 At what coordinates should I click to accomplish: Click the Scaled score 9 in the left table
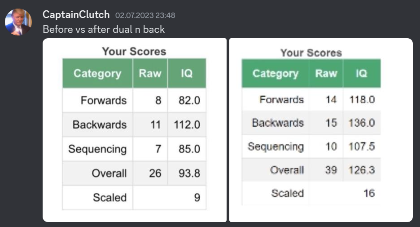point(197,197)
